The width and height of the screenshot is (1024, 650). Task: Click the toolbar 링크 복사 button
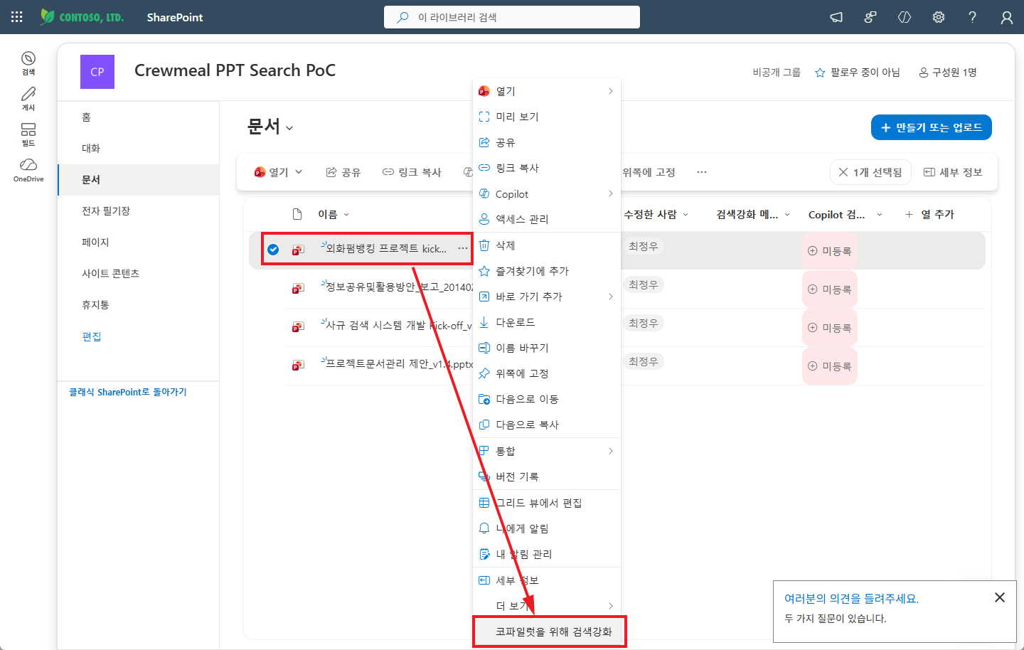412,172
